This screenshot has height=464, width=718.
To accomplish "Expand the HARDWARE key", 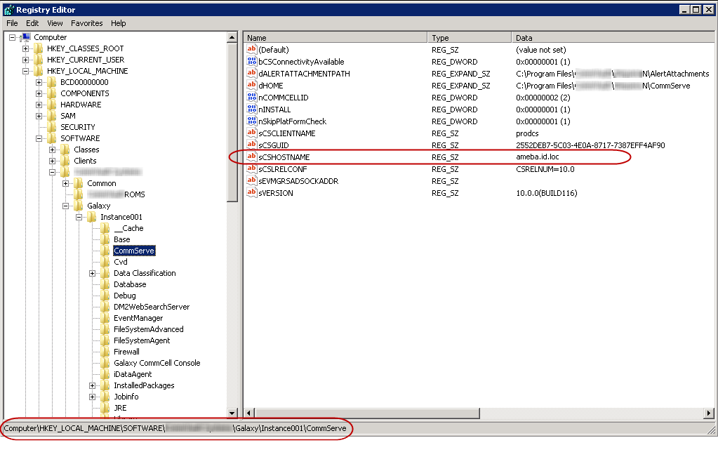I will coord(39,105).
